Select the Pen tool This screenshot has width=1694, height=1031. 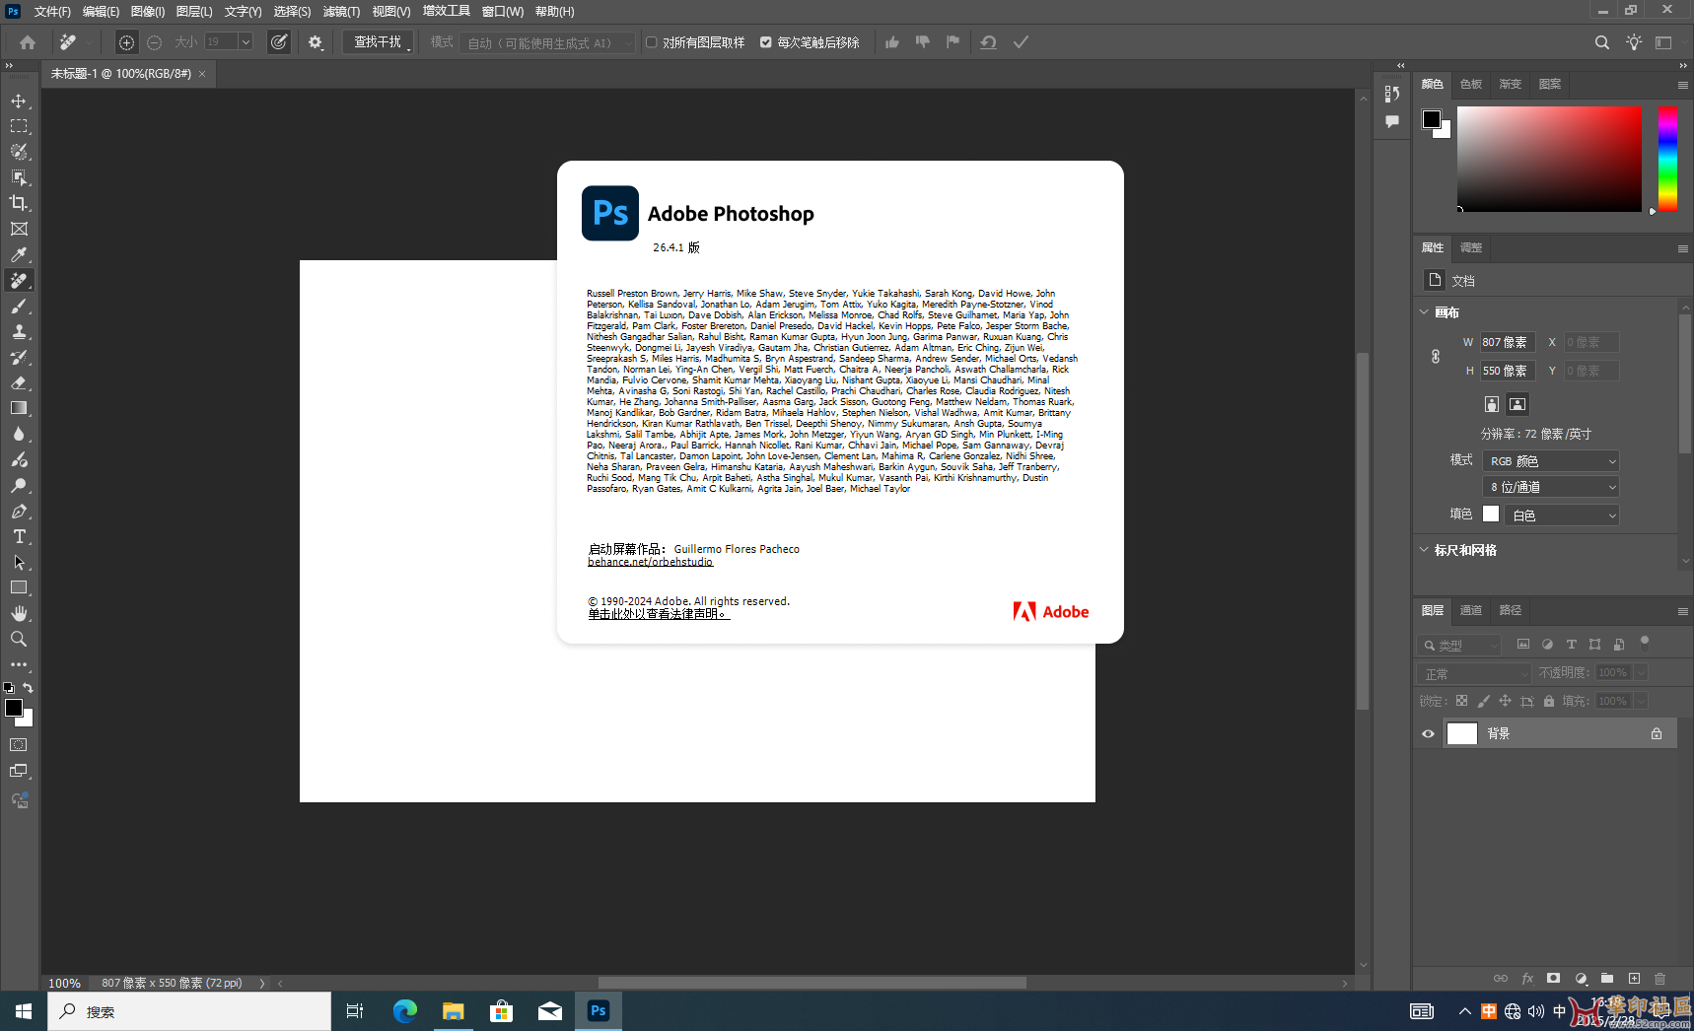click(19, 511)
